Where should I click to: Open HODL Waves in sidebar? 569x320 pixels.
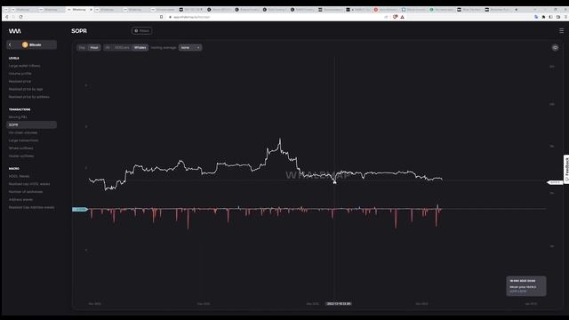pyautogui.click(x=20, y=176)
